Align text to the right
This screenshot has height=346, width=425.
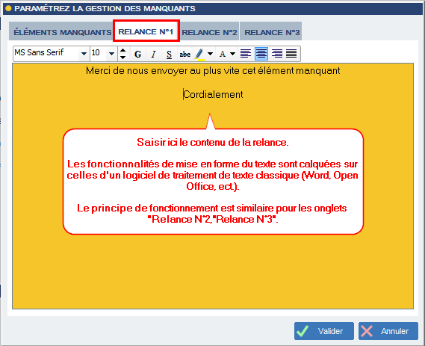point(277,54)
